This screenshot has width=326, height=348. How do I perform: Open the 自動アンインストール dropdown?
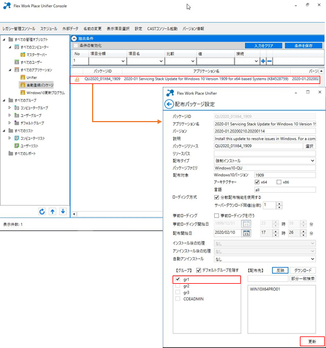point(265,259)
